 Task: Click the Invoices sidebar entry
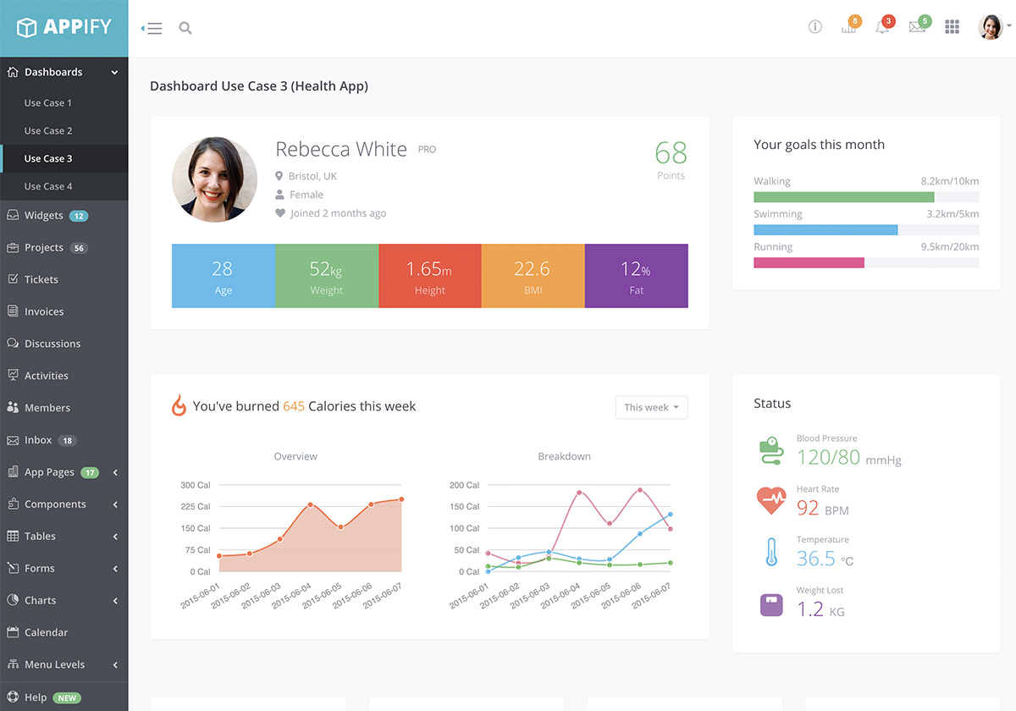[44, 311]
